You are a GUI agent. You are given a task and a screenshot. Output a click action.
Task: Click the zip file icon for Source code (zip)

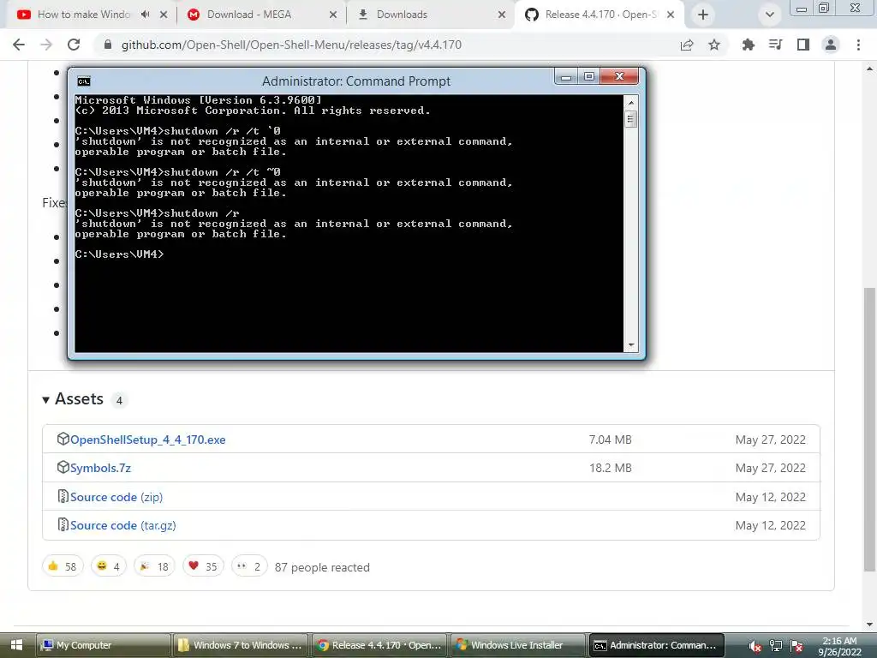click(63, 496)
